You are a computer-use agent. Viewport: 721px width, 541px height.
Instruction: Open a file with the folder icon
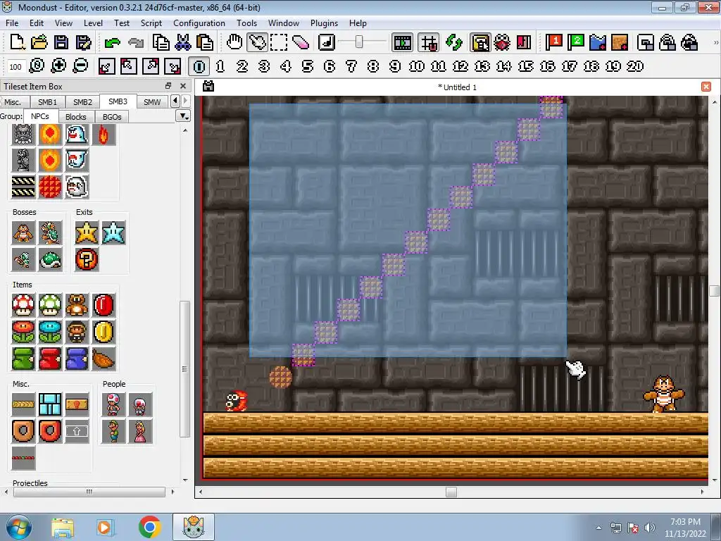pos(39,42)
